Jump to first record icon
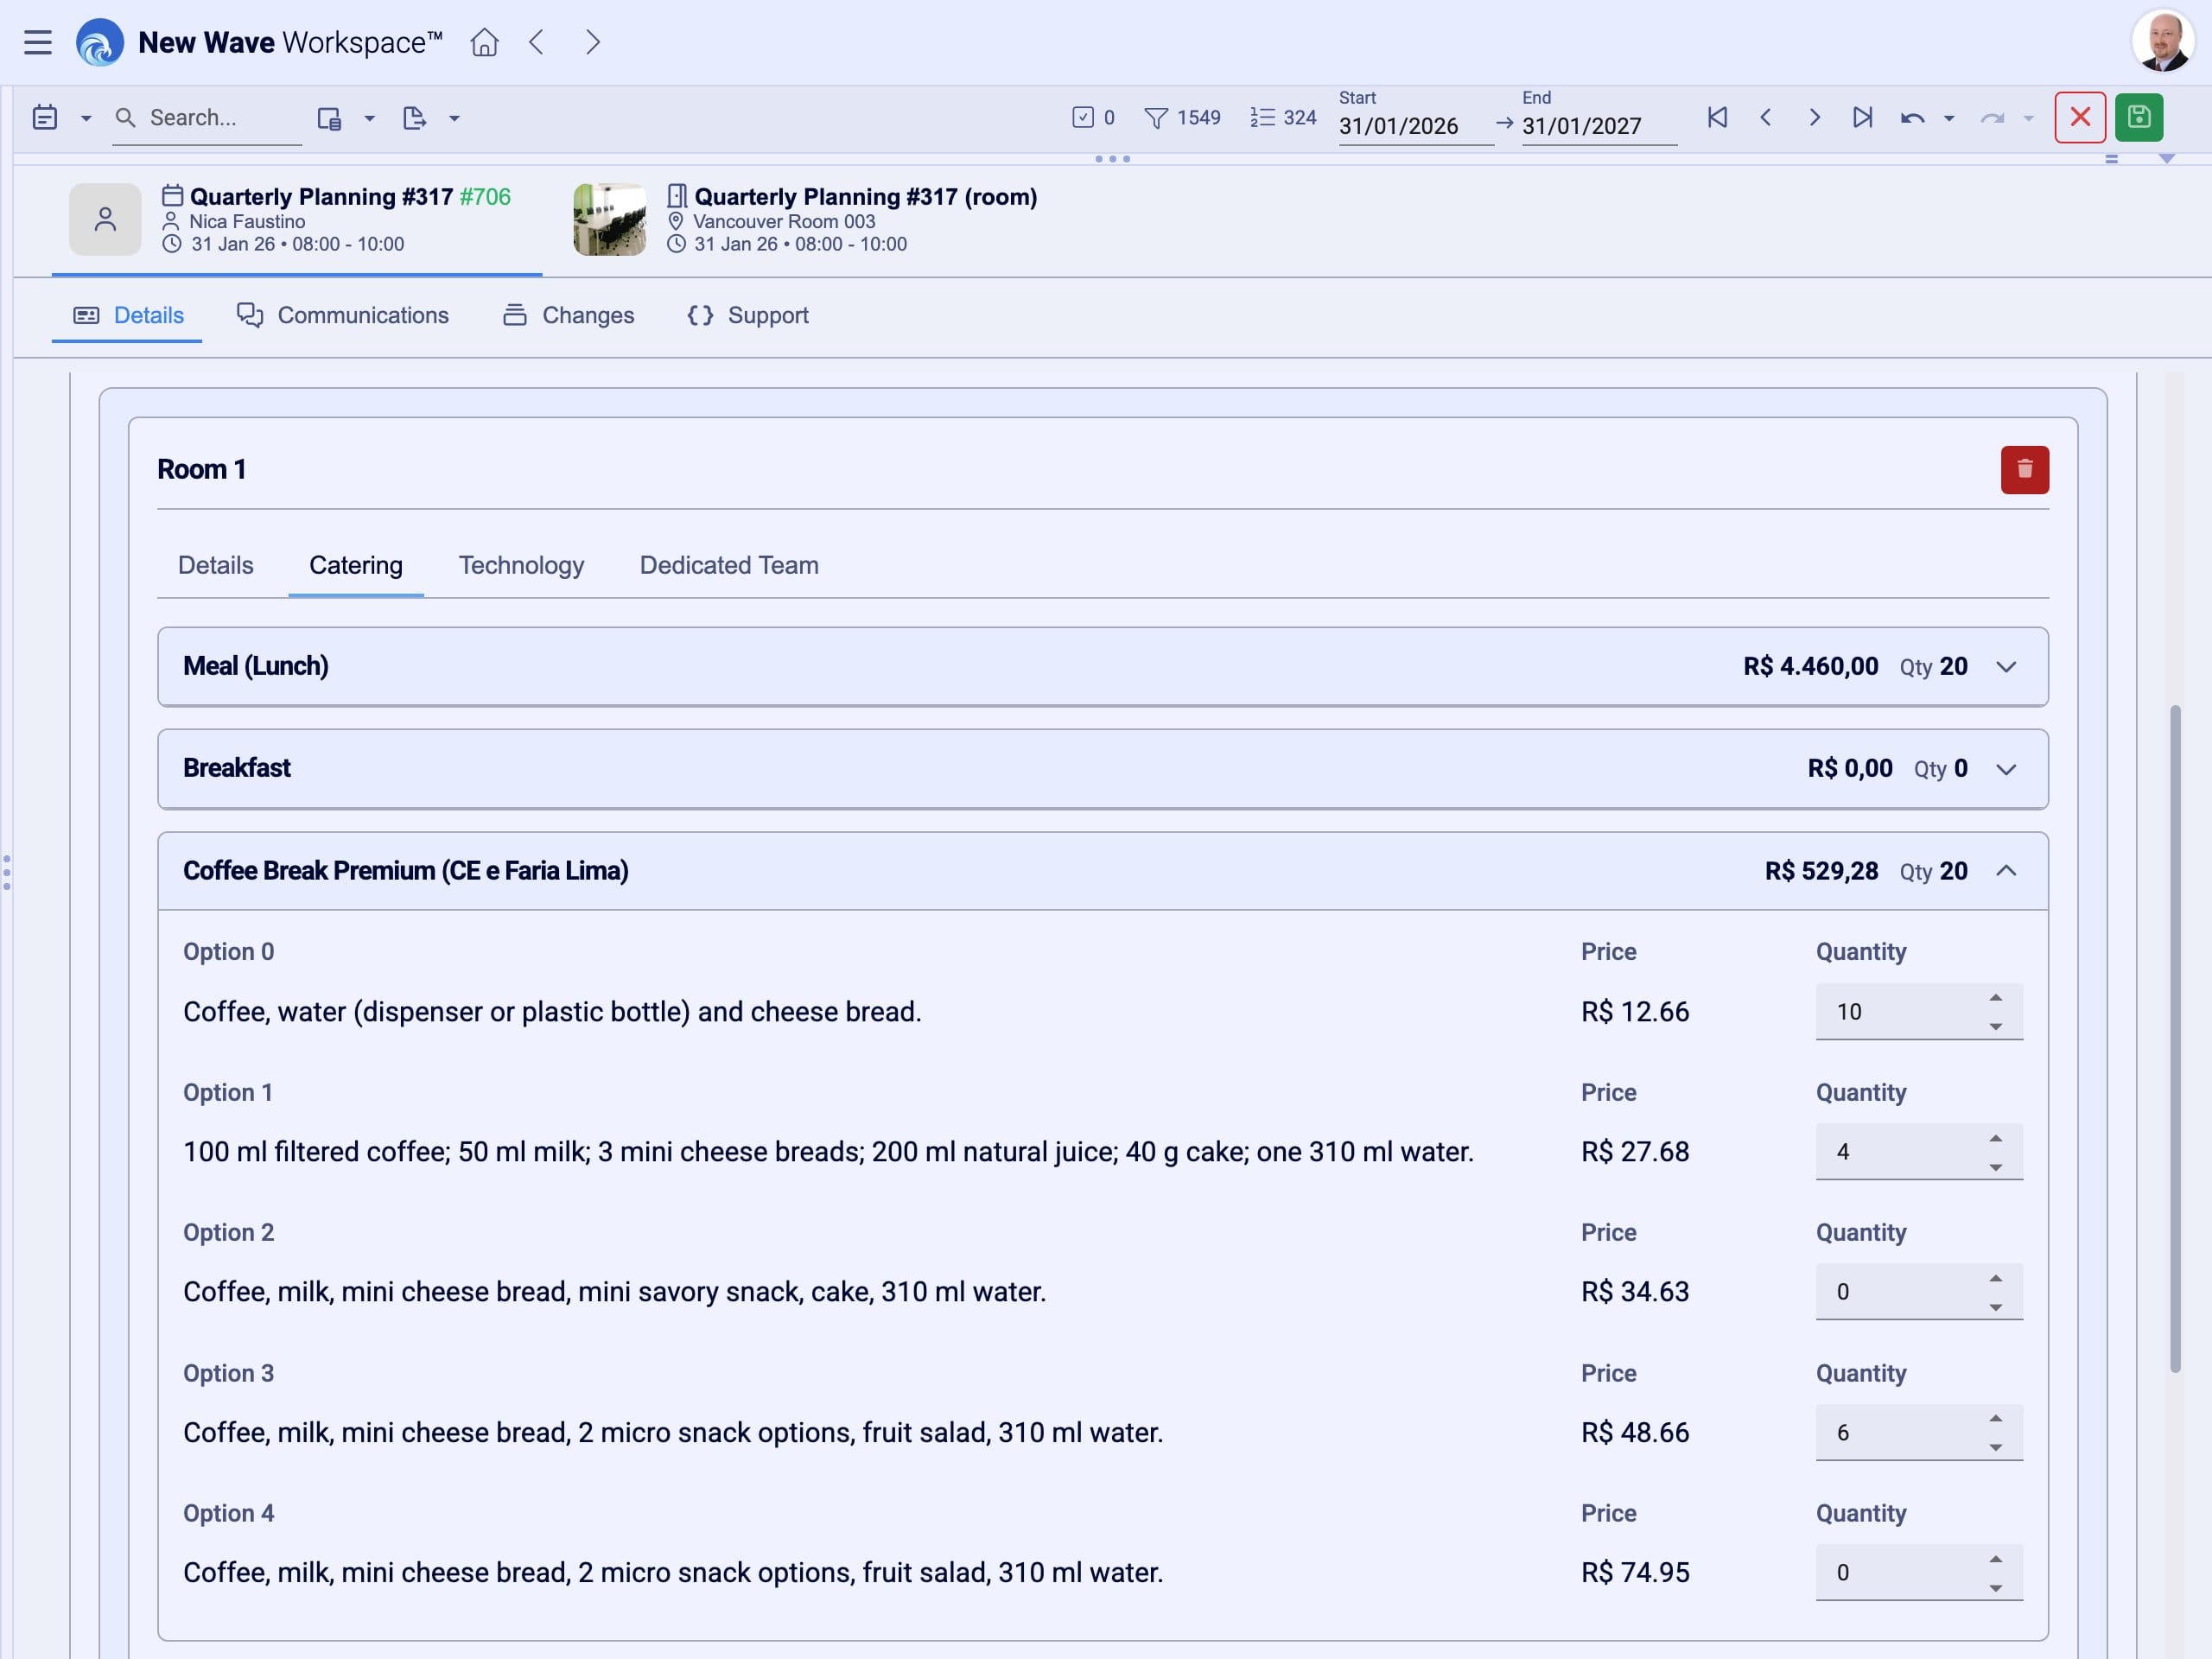 [1717, 118]
